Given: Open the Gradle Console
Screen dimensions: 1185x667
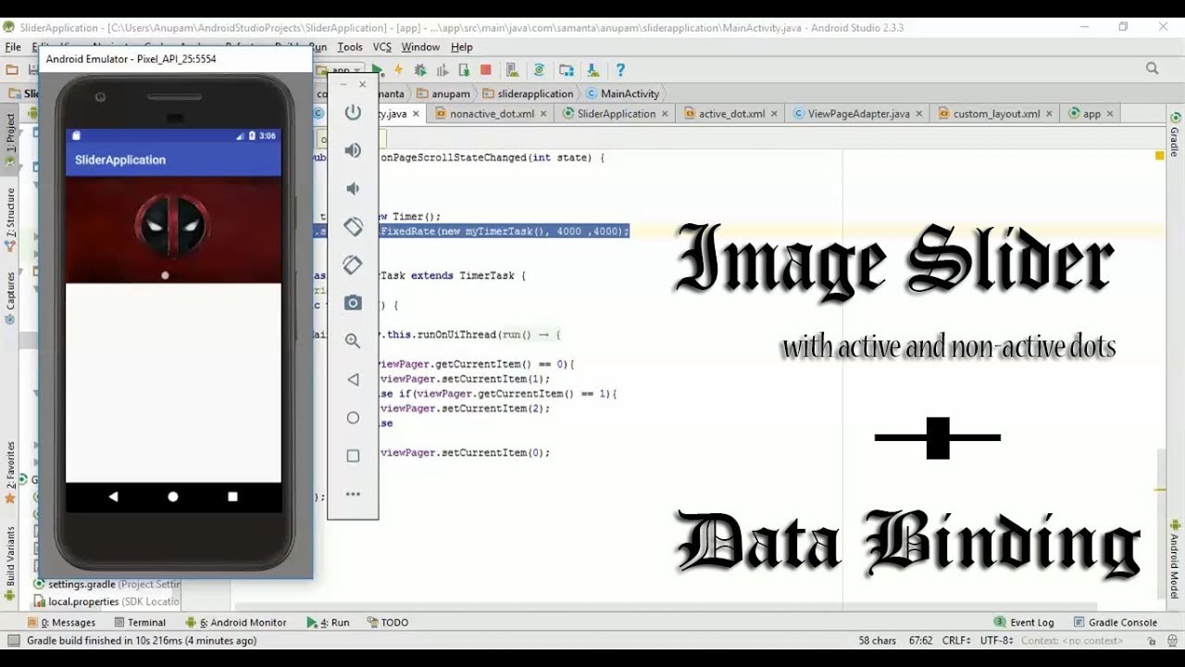Looking at the screenshot, I should tap(1116, 623).
